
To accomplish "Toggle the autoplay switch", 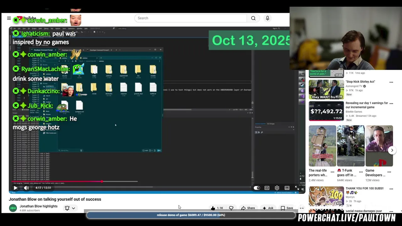I will (x=257, y=188).
